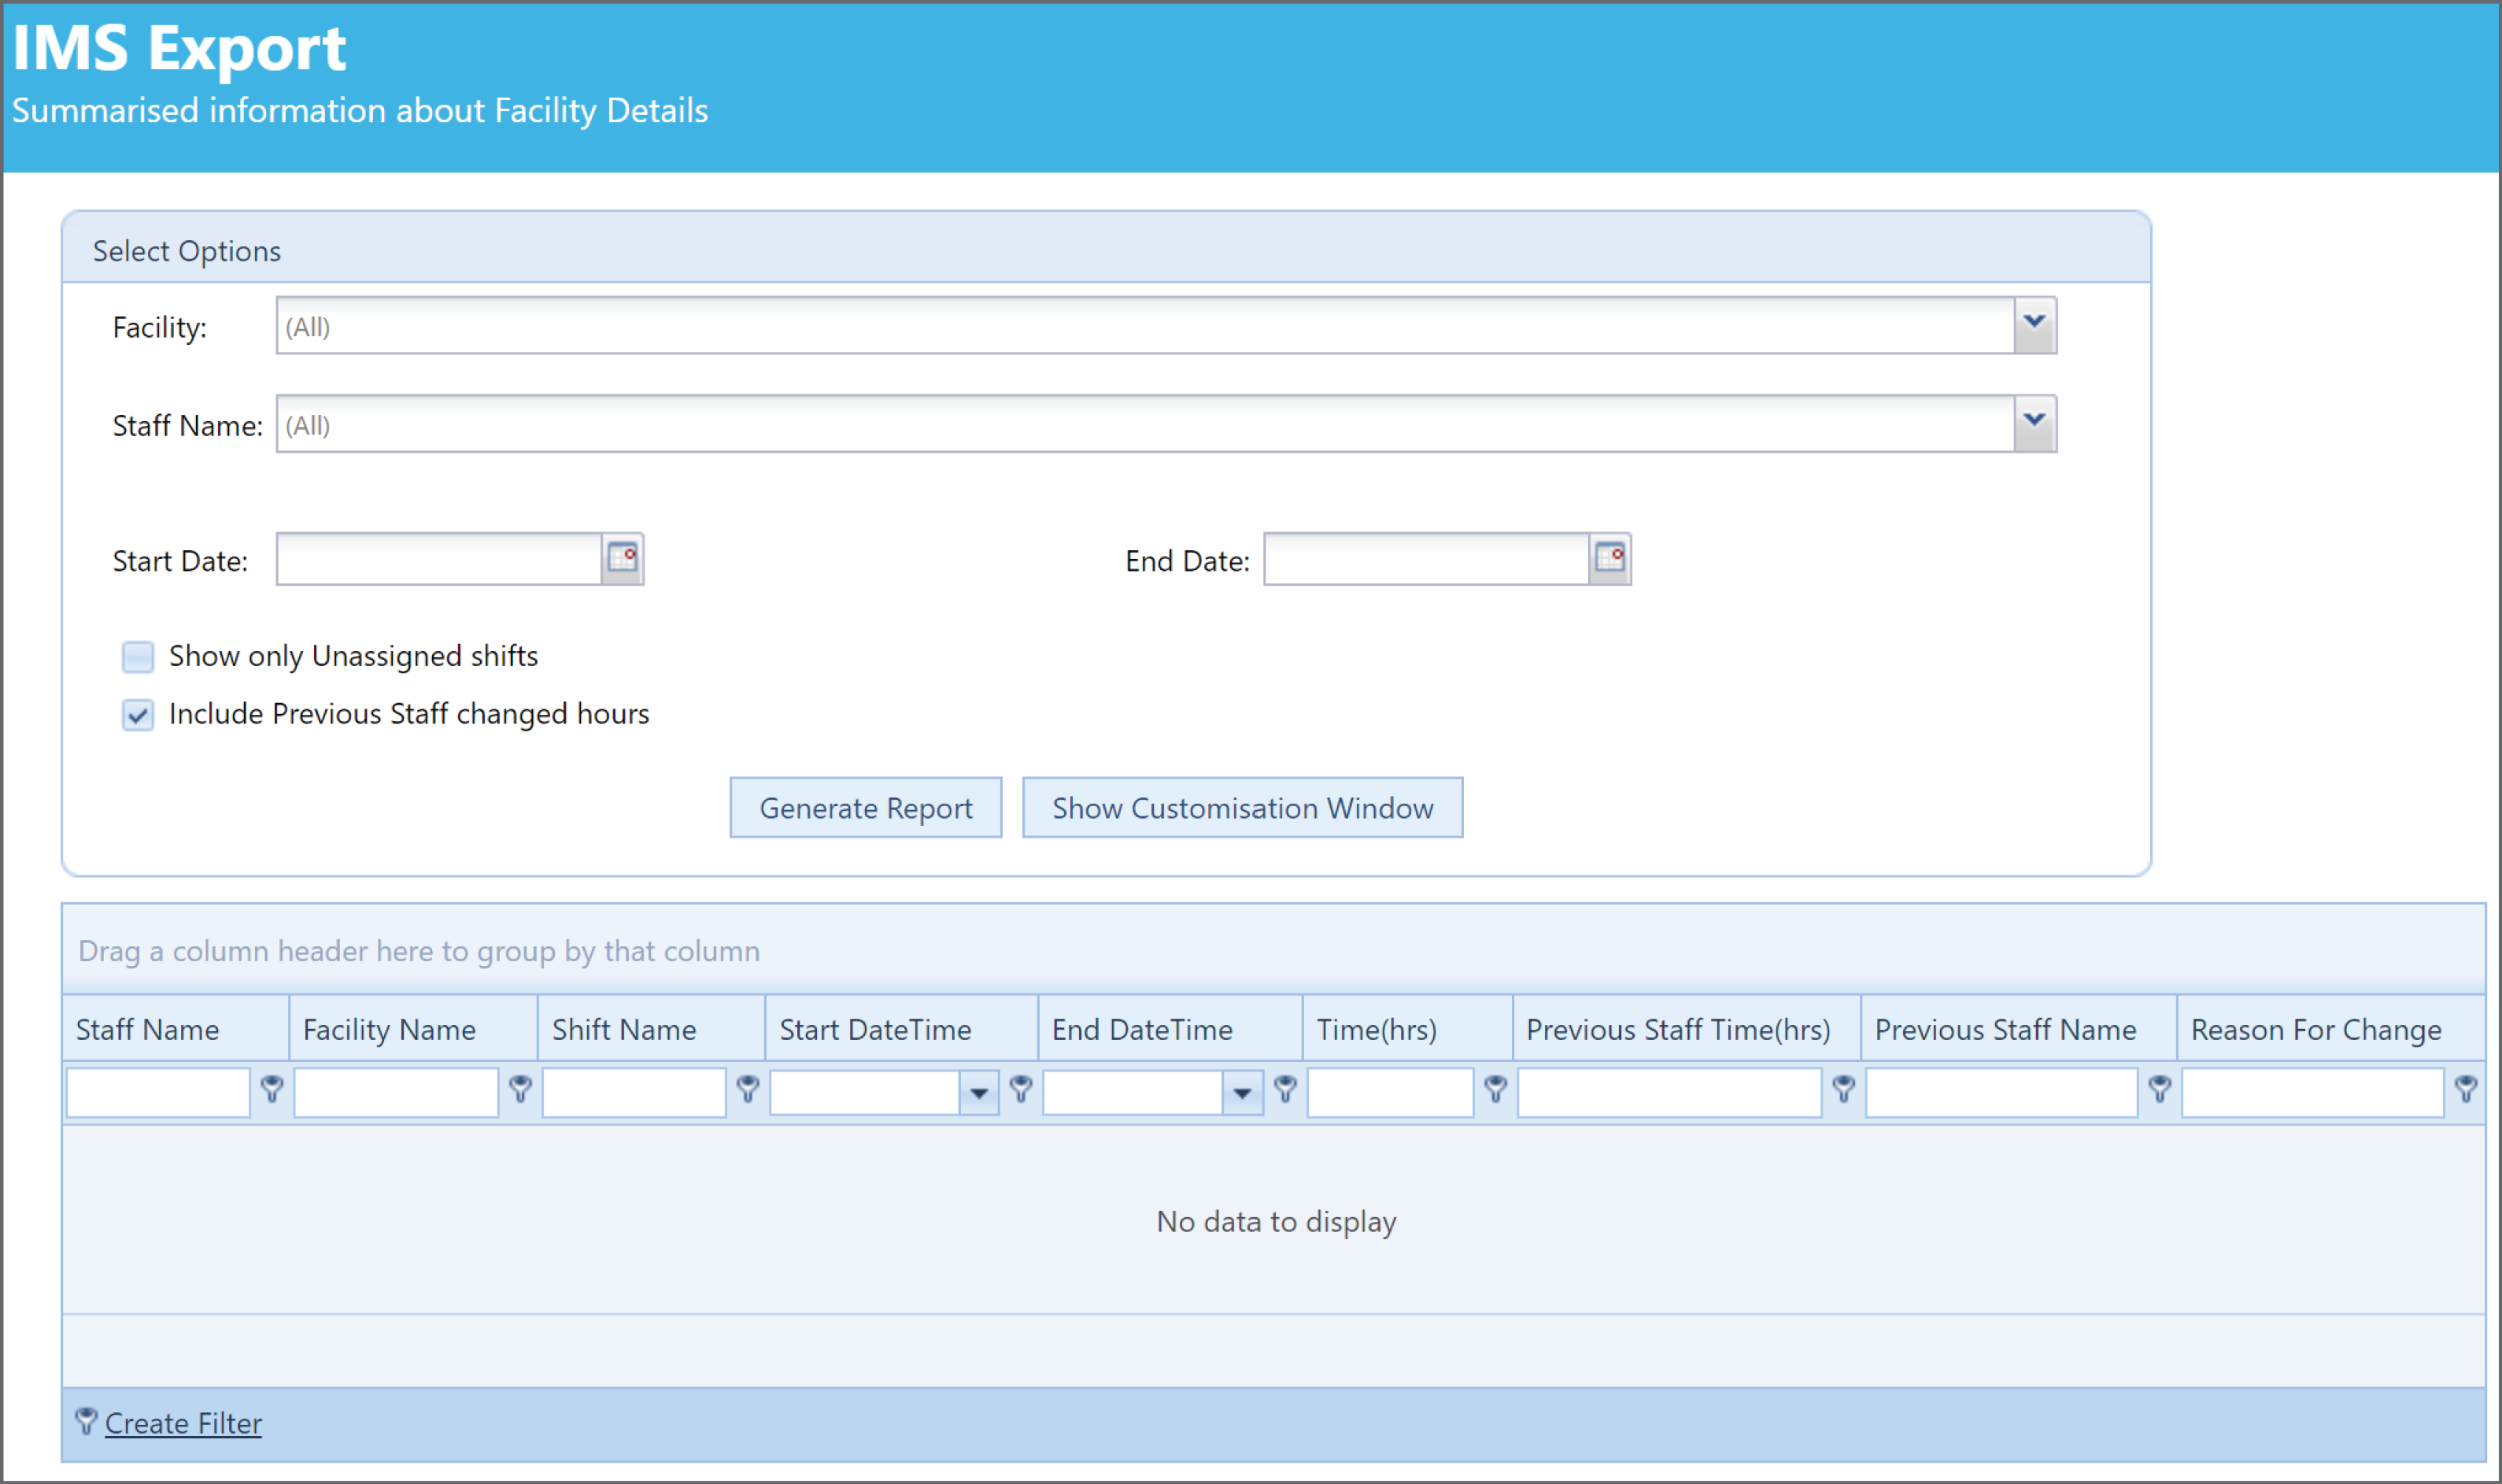The height and width of the screenshot is (1484, 2502).
Task: Click the Facility Name column filter box
Action: click(397, 1093)
